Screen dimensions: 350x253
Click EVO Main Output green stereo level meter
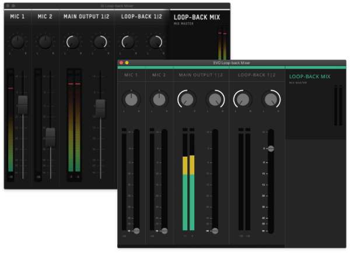(188, 179)
